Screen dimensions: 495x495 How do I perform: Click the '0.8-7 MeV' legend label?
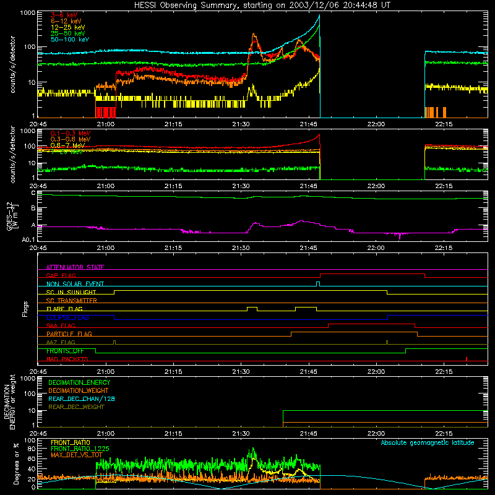[67, 145]
